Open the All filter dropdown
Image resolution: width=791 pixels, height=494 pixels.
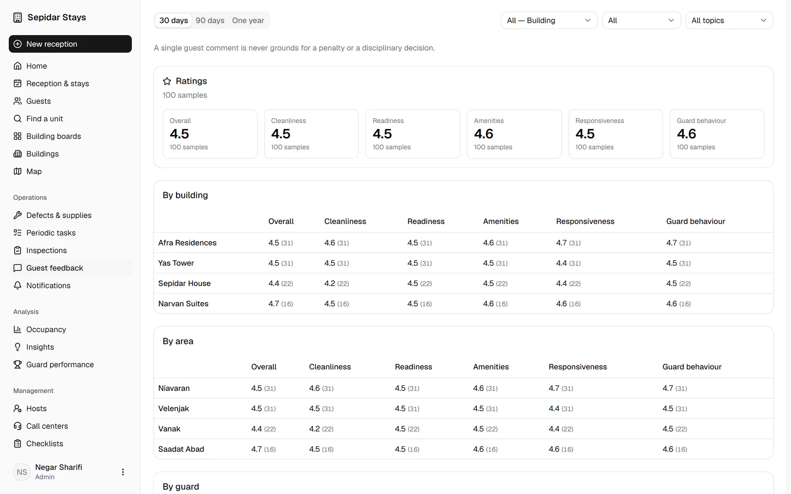pos(641,20)
